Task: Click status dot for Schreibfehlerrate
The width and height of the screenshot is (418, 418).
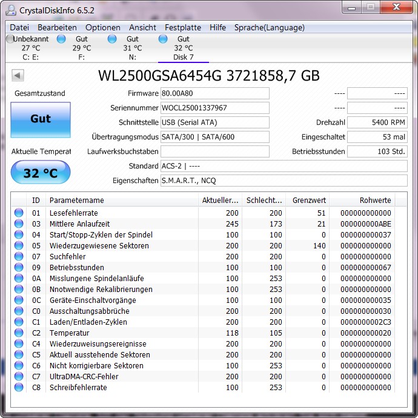Action: click(x=19, y=387)
